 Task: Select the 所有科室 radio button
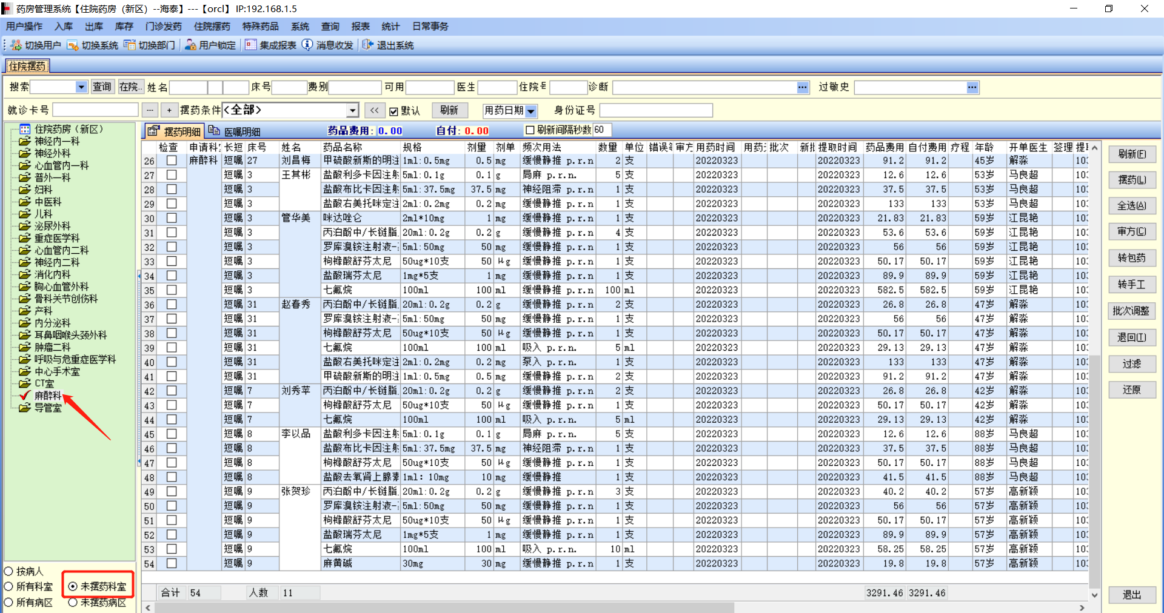pos(9,586)
